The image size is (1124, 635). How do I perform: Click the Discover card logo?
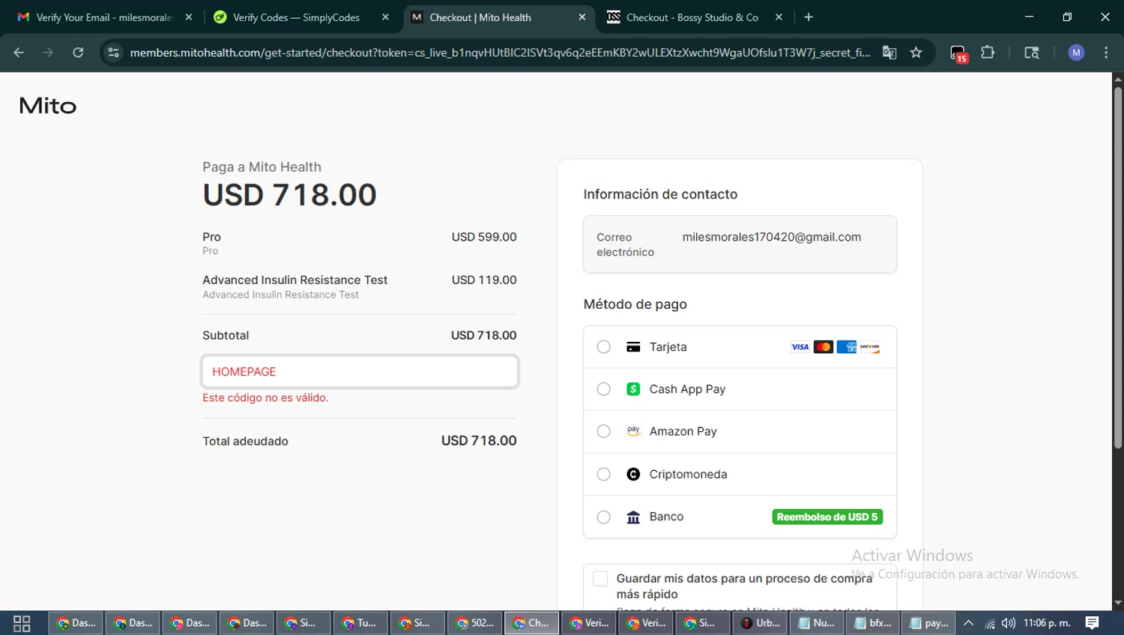click(x=870, y=347)
